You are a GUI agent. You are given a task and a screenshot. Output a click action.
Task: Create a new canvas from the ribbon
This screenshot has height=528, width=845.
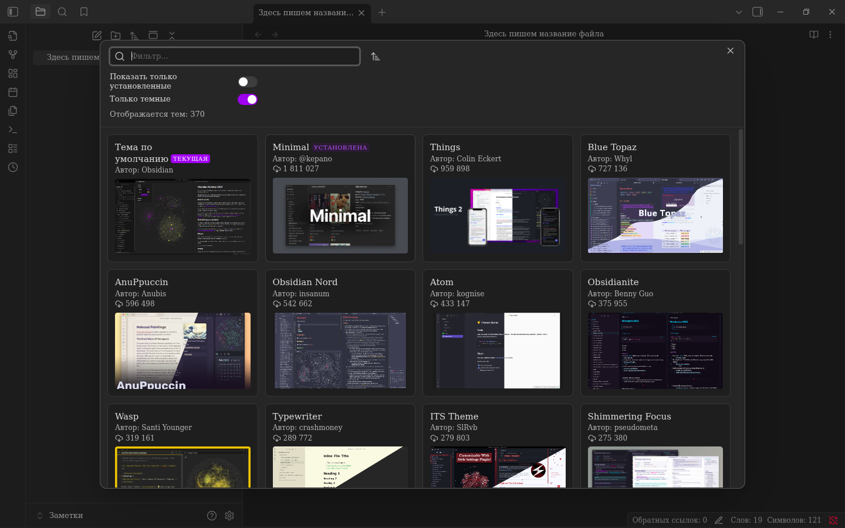coord(13,73)
